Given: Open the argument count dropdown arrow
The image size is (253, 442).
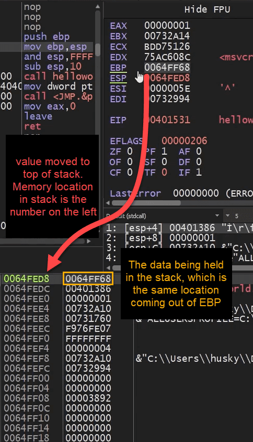Looking at the screenshot, I should pyautogui.click(x=228, y=216).
